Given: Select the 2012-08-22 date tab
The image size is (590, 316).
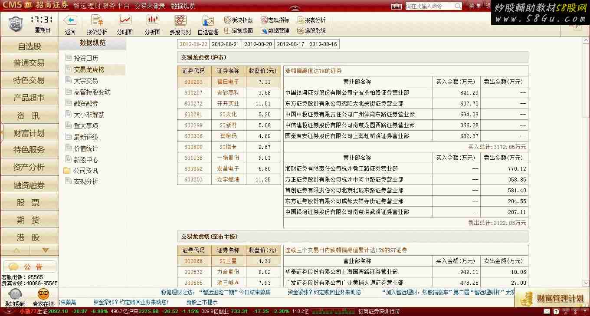Looking at the screenshot, I should pos(193,44).
